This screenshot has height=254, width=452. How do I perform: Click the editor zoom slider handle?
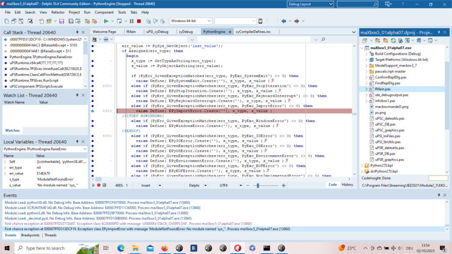(x=258, y=185)
